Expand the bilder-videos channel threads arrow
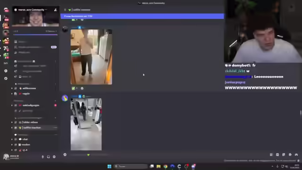302x170 pixels. (x=12, y=122)
